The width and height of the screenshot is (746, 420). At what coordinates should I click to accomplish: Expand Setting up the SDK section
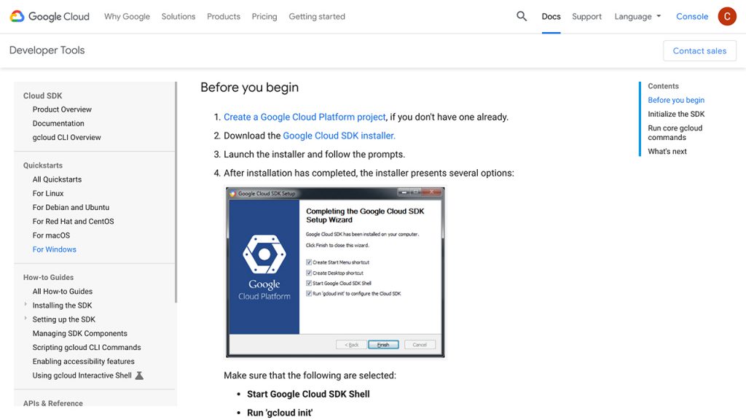tap(25, 318)
